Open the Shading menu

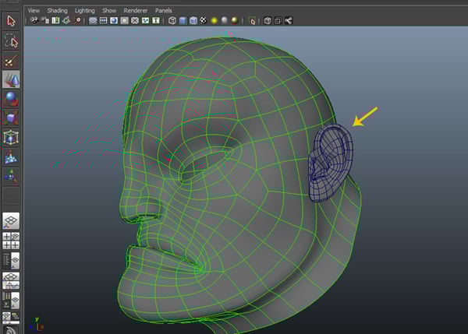[x=57, y=10]
